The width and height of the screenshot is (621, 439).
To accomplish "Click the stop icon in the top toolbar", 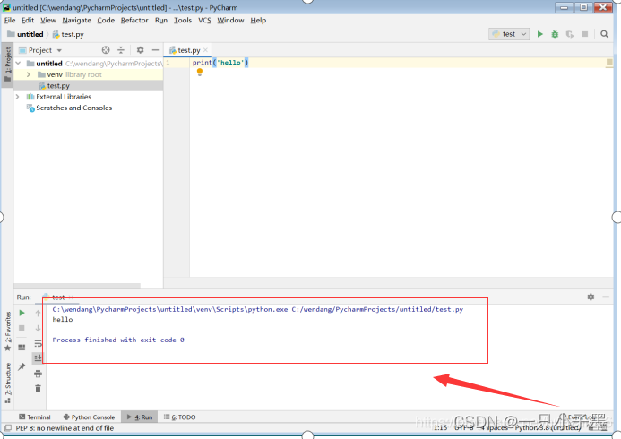I will (585, 34).
